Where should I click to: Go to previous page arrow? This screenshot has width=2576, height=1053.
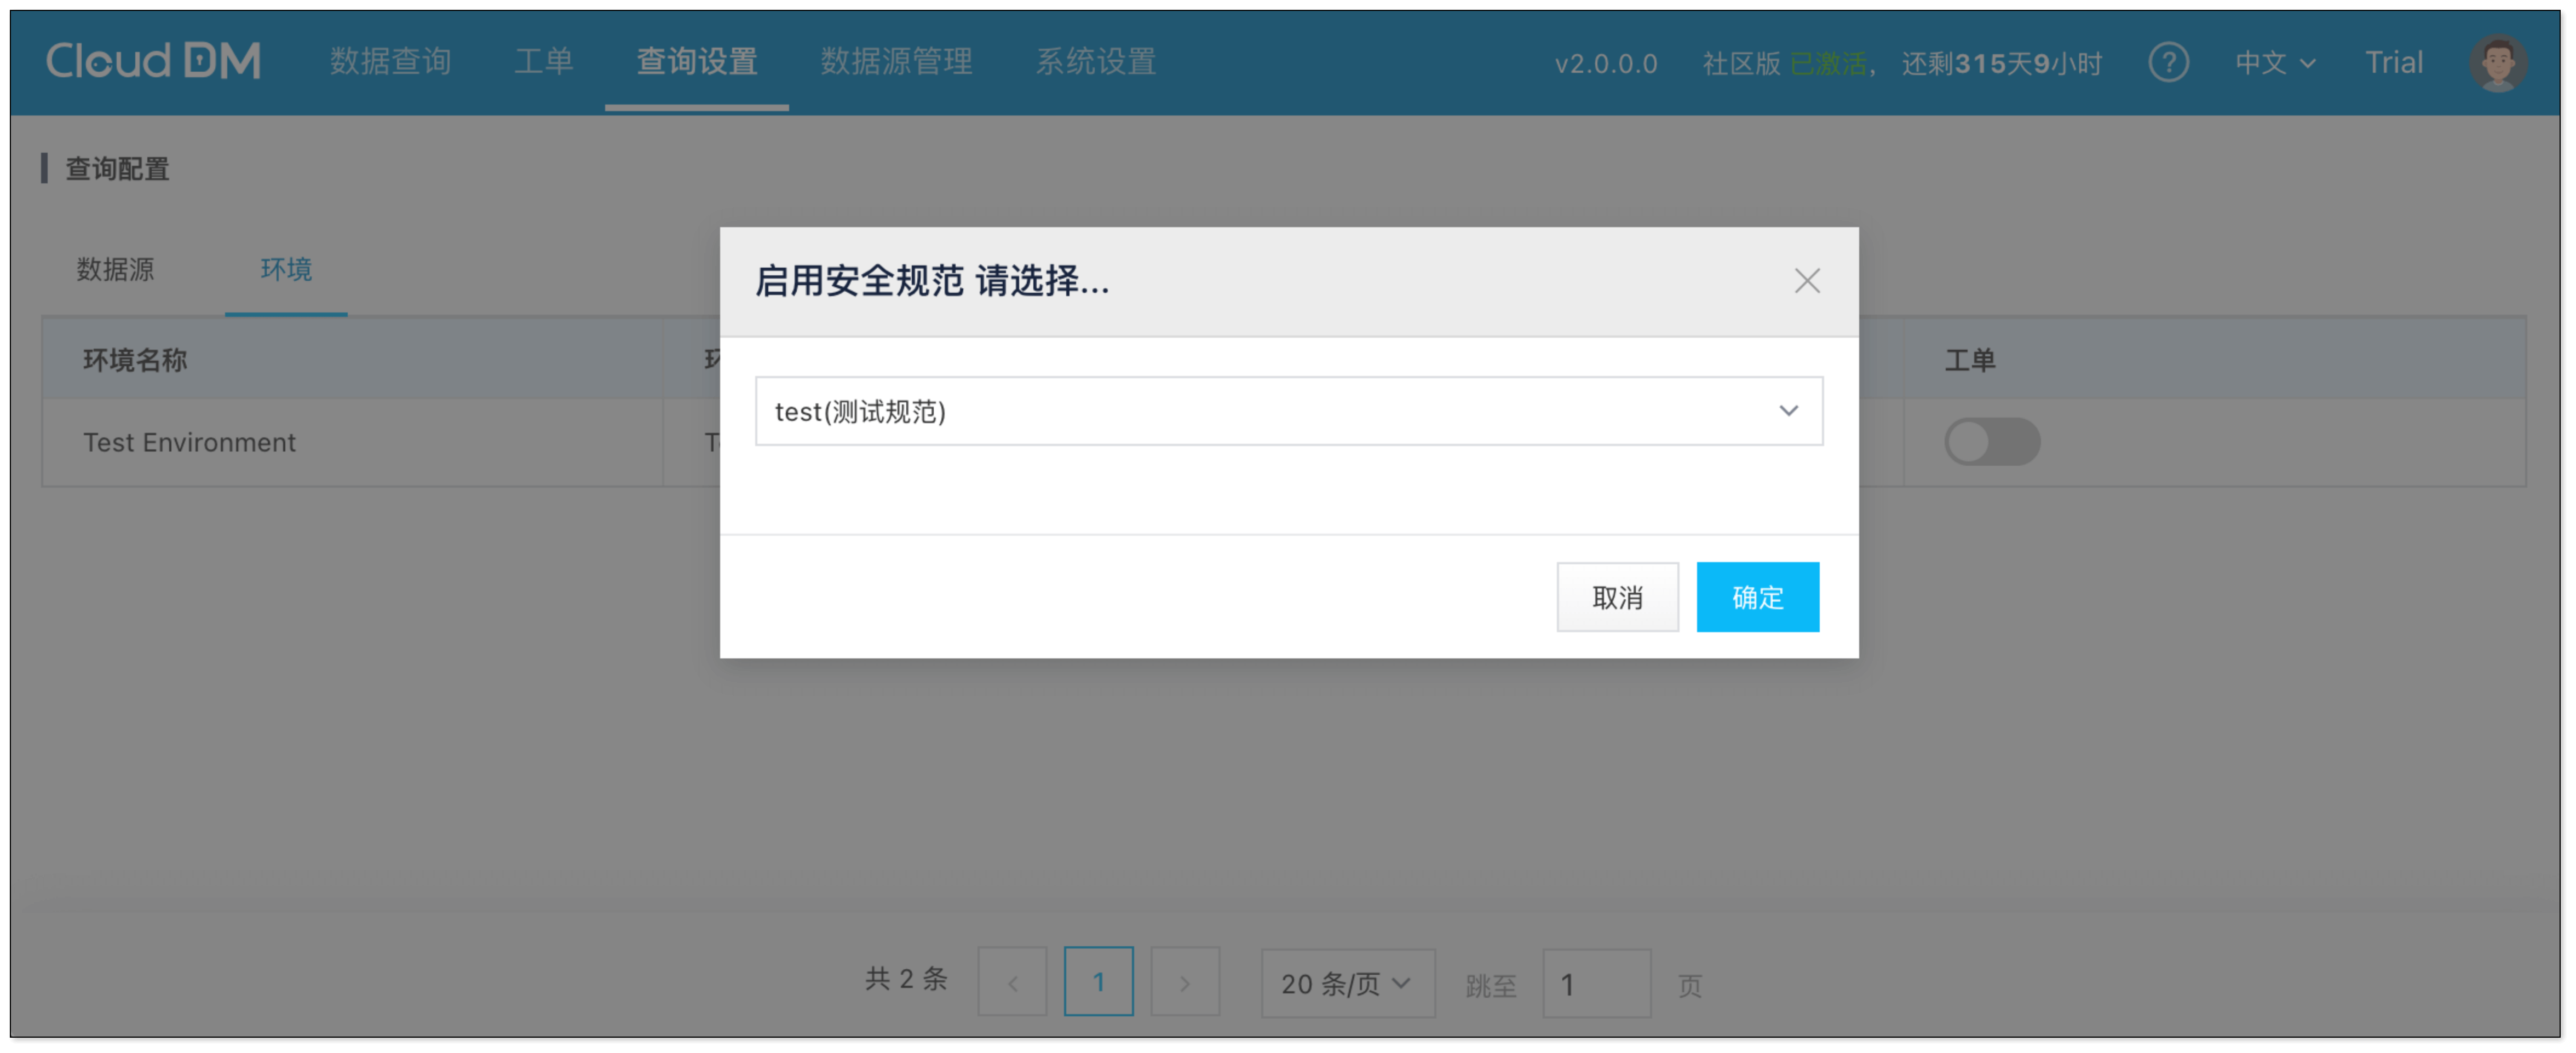pos(1012,983)
